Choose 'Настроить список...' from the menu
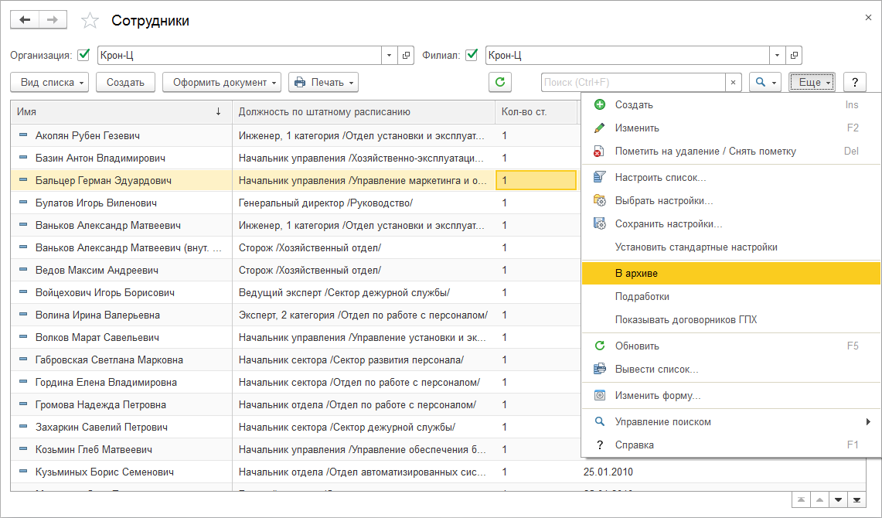Viewport: 882px width, 518px height. pyautogui.click(x=660, y=178)
